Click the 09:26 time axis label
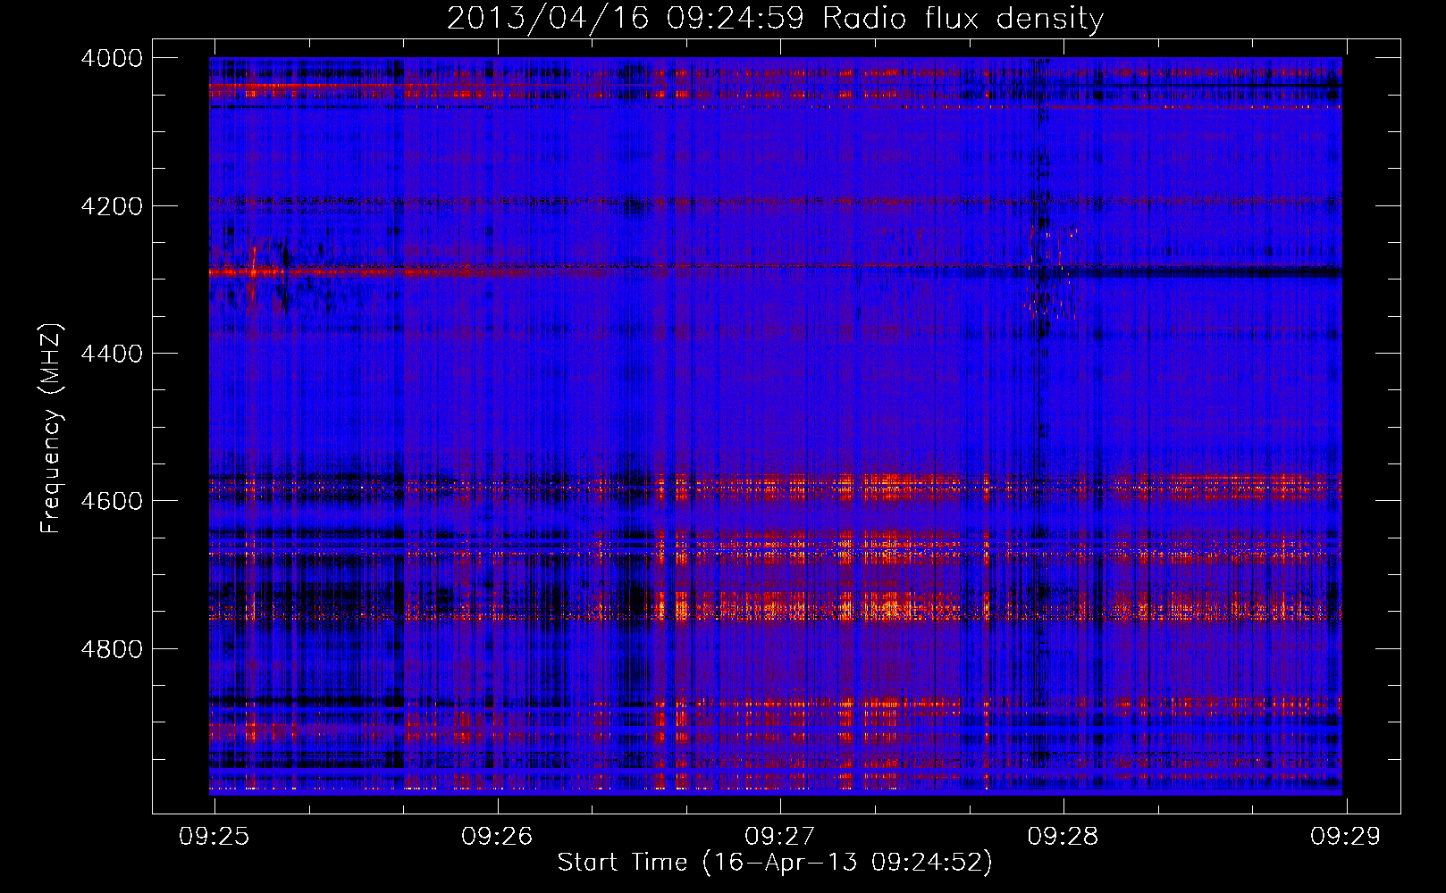 point(497,836)
